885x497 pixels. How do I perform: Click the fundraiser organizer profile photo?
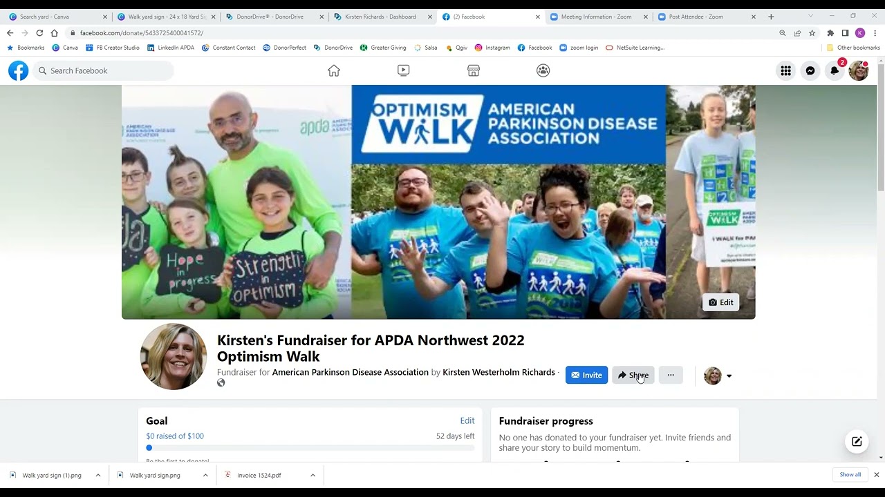[x=174, y=356]
